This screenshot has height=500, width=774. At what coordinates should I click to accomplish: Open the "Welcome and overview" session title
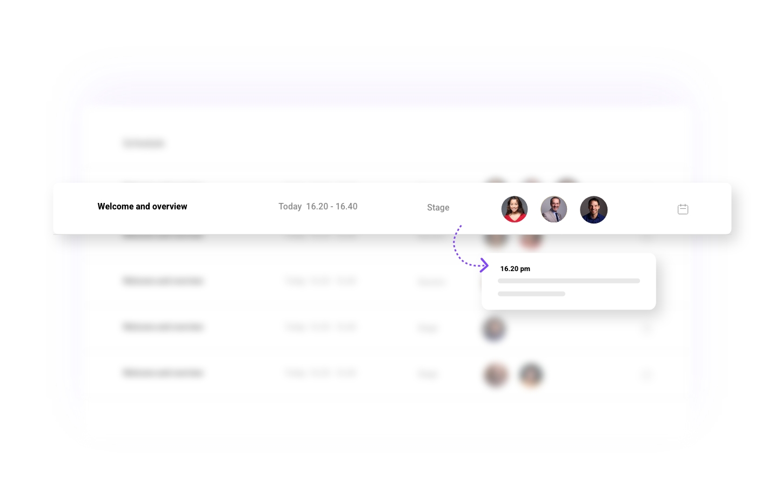coord(142,206)
